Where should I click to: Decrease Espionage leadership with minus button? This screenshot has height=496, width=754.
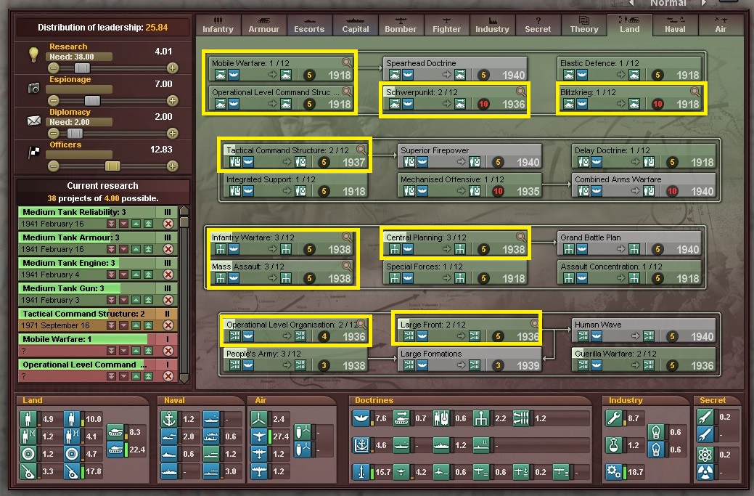54,100
